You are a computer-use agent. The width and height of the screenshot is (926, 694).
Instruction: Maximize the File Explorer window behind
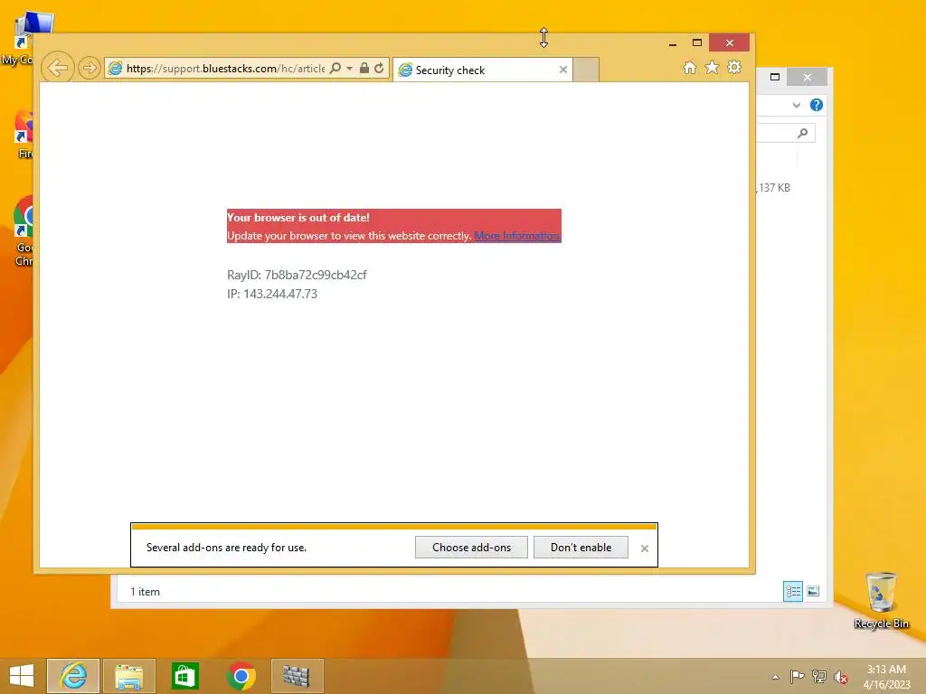pyautogui.click(x=775, y=77)
